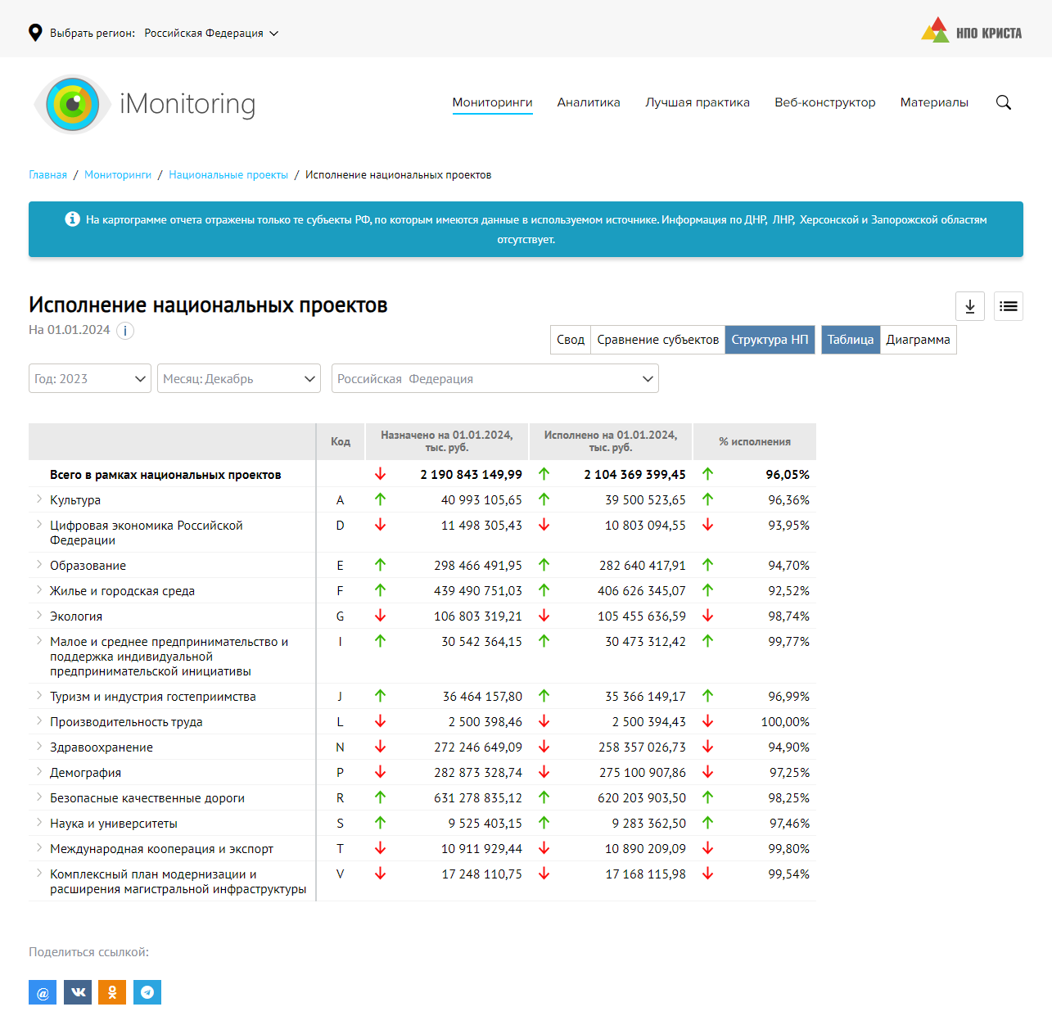
Task: Share link via Odnoklassniki icon
Action: tap(112, 992)
